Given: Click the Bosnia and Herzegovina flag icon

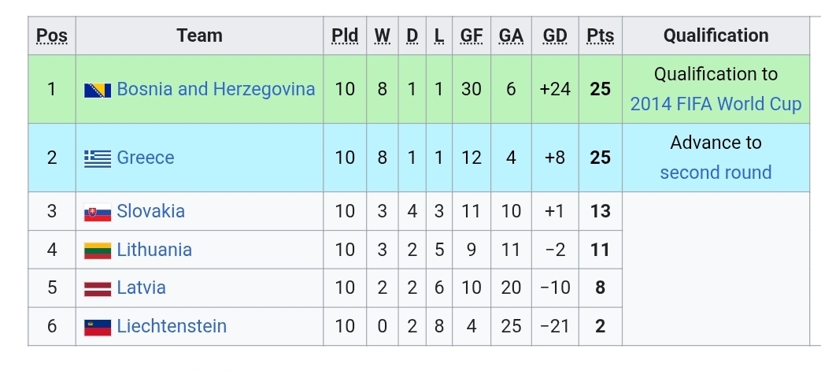Looking at the screenshot, I should 98,90.
